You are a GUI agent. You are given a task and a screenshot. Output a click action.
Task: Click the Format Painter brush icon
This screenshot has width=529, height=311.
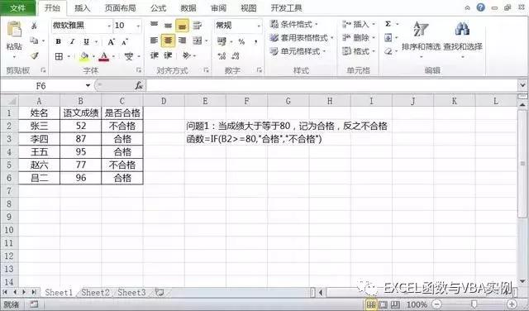[34, 55]
